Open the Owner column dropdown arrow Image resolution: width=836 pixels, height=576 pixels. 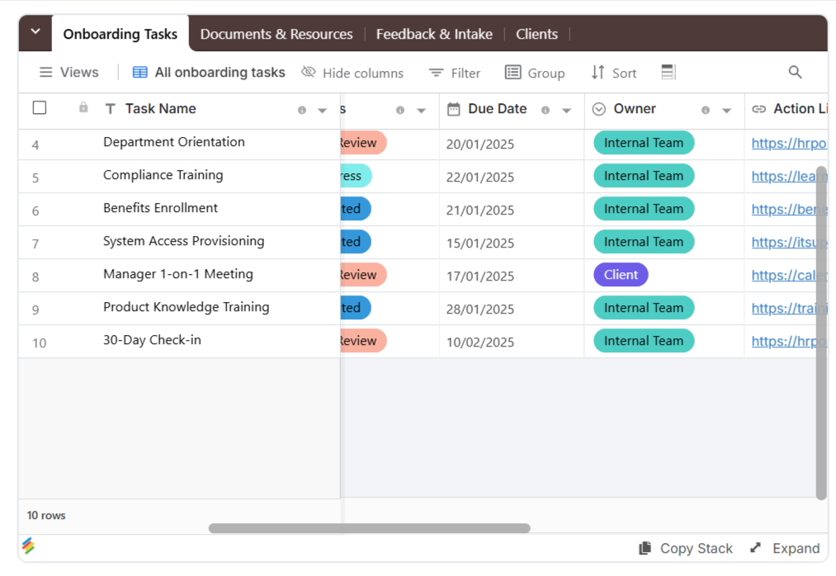(726, 111)
